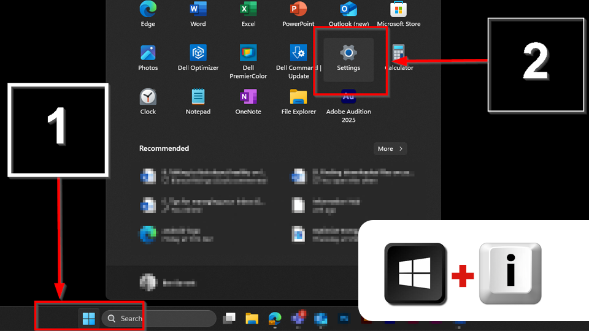Image resolution: width=589 pixels, height=331 pixels.
Task: Open Task View from the taskbar
Action: (229, 319)
